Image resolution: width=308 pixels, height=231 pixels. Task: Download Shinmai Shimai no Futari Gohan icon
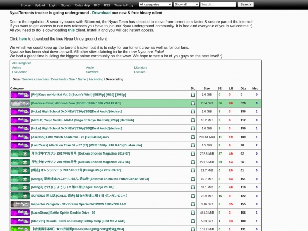(x=193, y=179)
